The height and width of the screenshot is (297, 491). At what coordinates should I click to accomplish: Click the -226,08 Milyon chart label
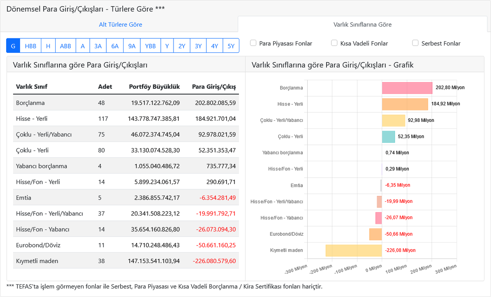pos(400,250)
